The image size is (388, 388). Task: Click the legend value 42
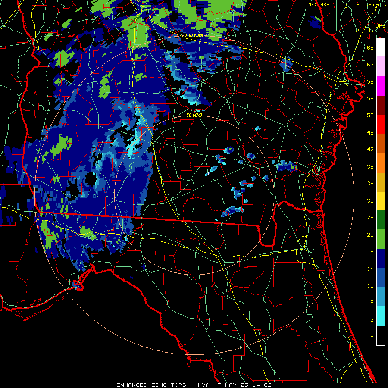coord(370,150)
